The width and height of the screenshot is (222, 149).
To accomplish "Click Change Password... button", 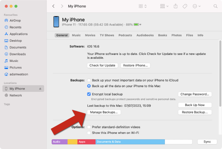I will coord(195,94).
